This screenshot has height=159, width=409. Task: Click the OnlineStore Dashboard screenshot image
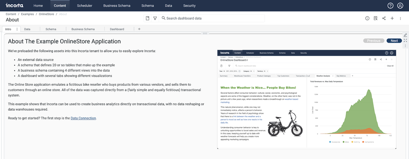pyautogui.click(x=307, y=99)
